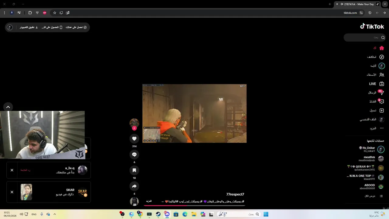Click the Get App phone button

point(52,27)
